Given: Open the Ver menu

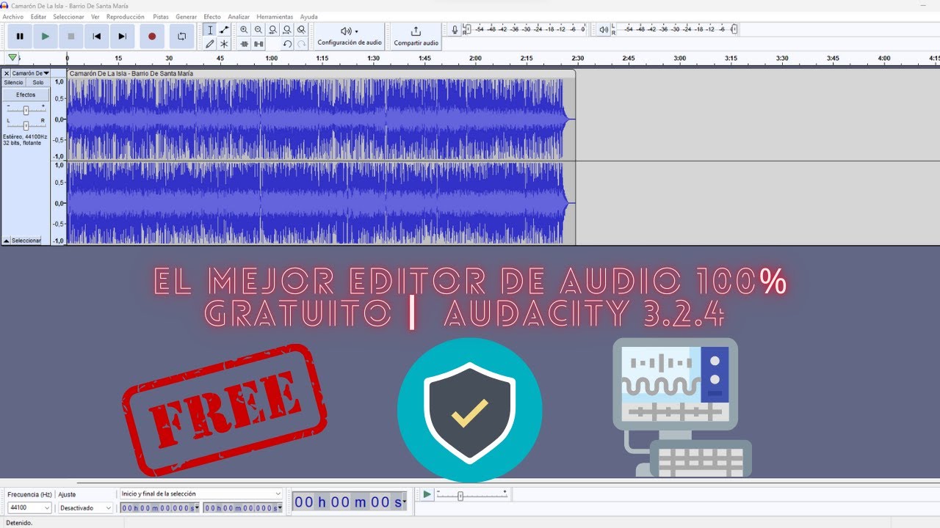Looking at the screenshot, I should coord(95,16).
